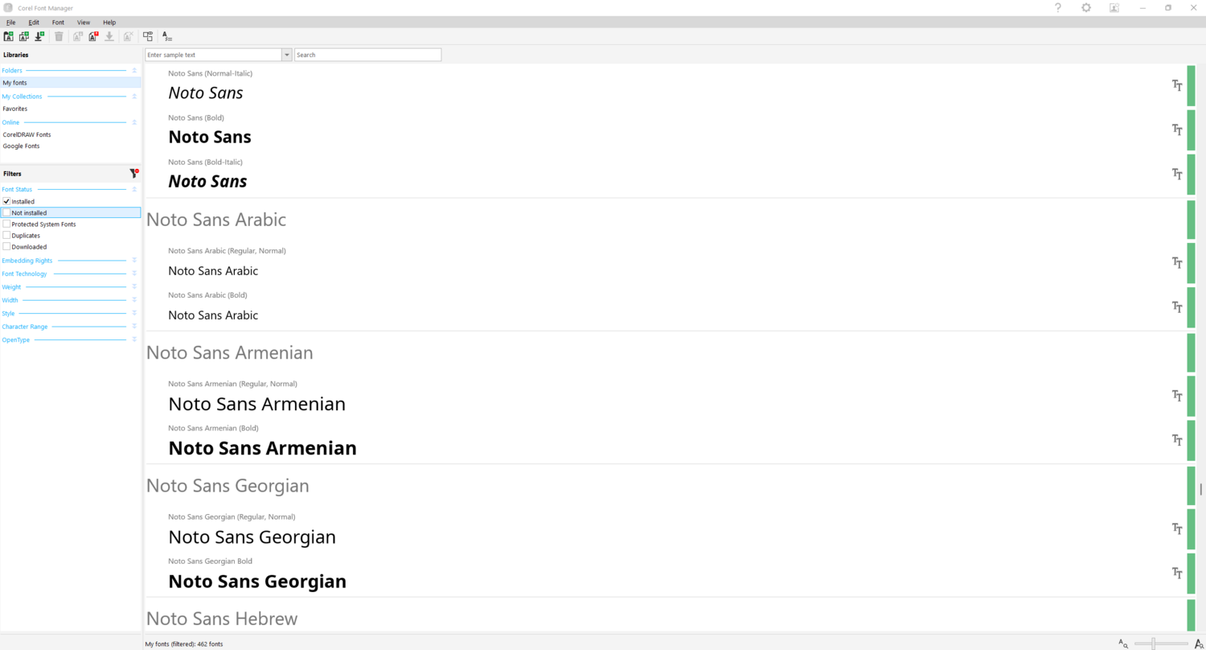Click the Add Folder toolbar icon

pos(9,36)
